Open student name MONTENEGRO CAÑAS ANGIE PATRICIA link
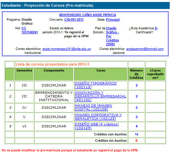Viewport: 170px width, 152px height. tap(87, 15)
